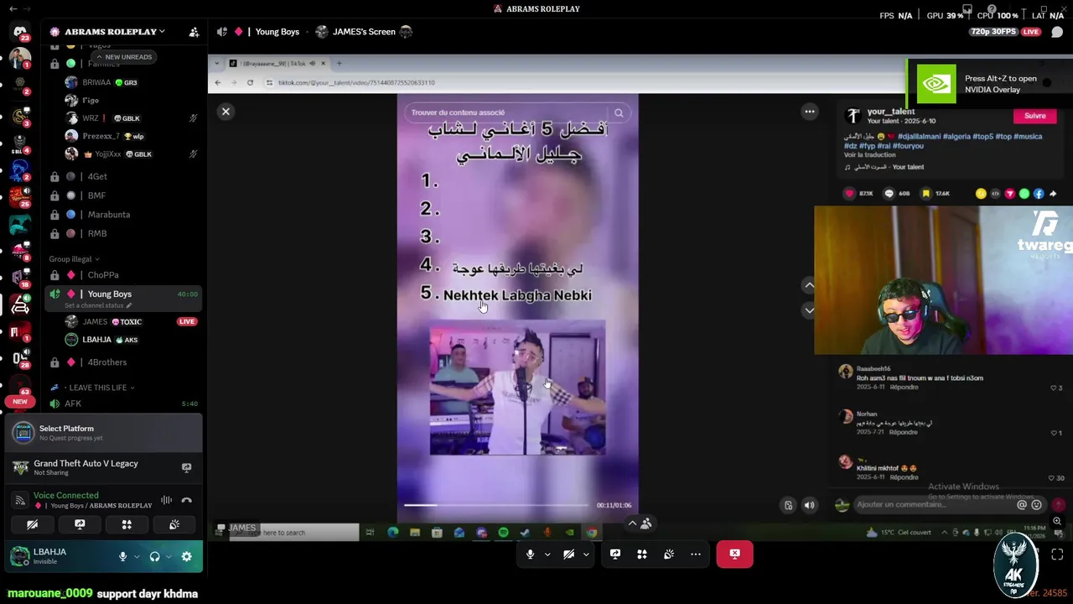
Task: Open mic device arrow in call bar
Action: click(x=547, y=554)
